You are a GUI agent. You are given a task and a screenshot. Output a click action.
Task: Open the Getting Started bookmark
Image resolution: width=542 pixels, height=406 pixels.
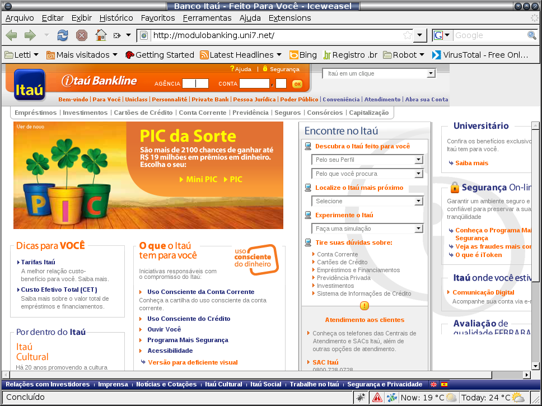[160, 55]
